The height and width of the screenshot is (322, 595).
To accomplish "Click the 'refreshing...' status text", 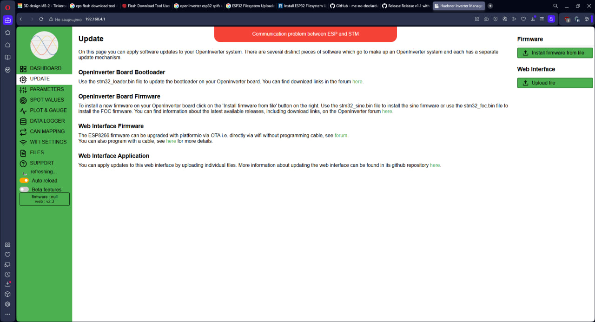I will [44, 172].
